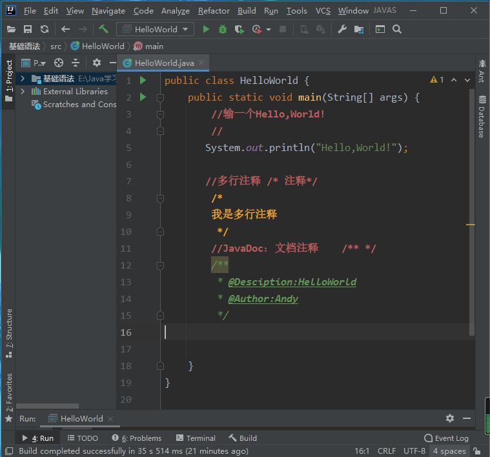Open the HelloWorld run configuration dropdown
The width and height of the screenshot is (490, 457).
coord(155,29)
